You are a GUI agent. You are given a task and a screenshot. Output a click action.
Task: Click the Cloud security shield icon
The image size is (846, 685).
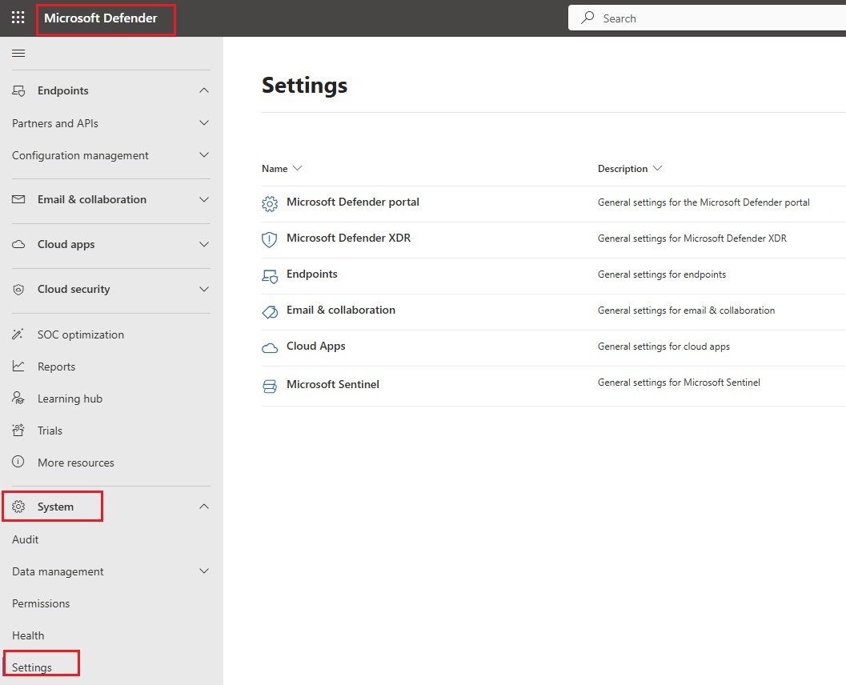click(18, 290)
